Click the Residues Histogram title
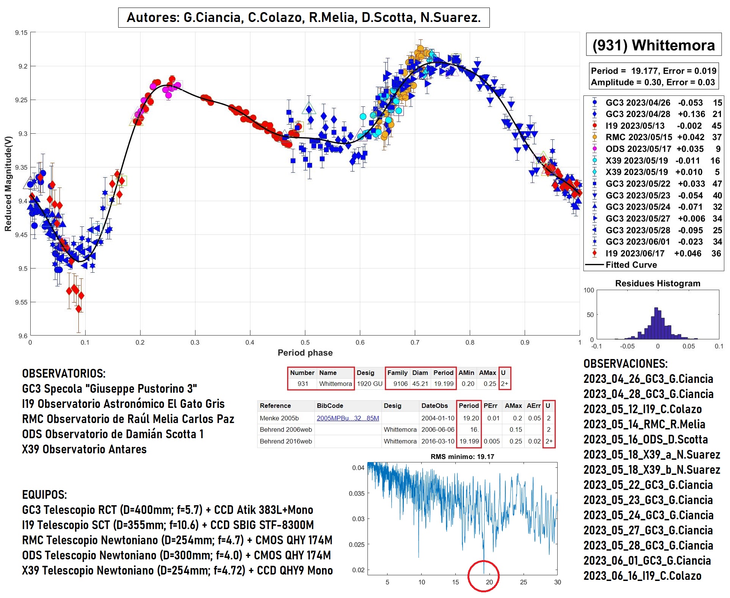This screenshot has width=730, height=598. (658, 283)
